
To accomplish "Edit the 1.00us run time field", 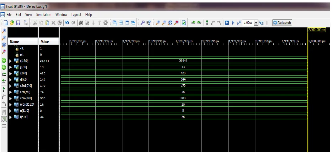I will pyautogui.click(x=248, y=23).
